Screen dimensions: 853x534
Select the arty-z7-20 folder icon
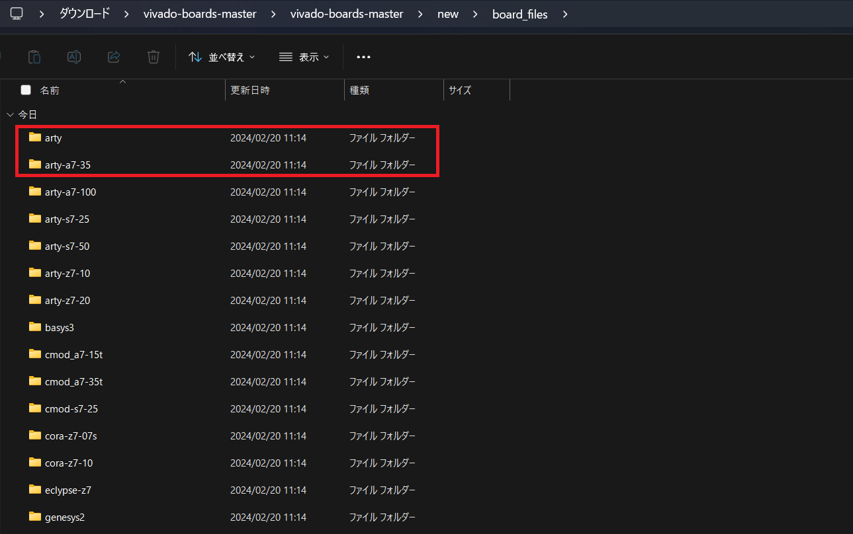tap(35, 300)
